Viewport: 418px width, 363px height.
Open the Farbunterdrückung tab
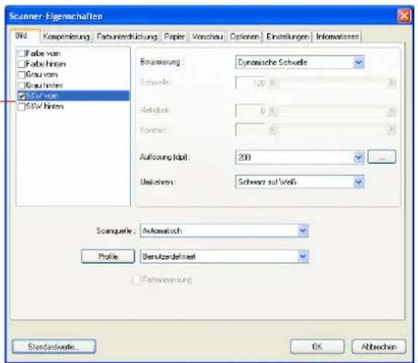(x=127, y=37)
